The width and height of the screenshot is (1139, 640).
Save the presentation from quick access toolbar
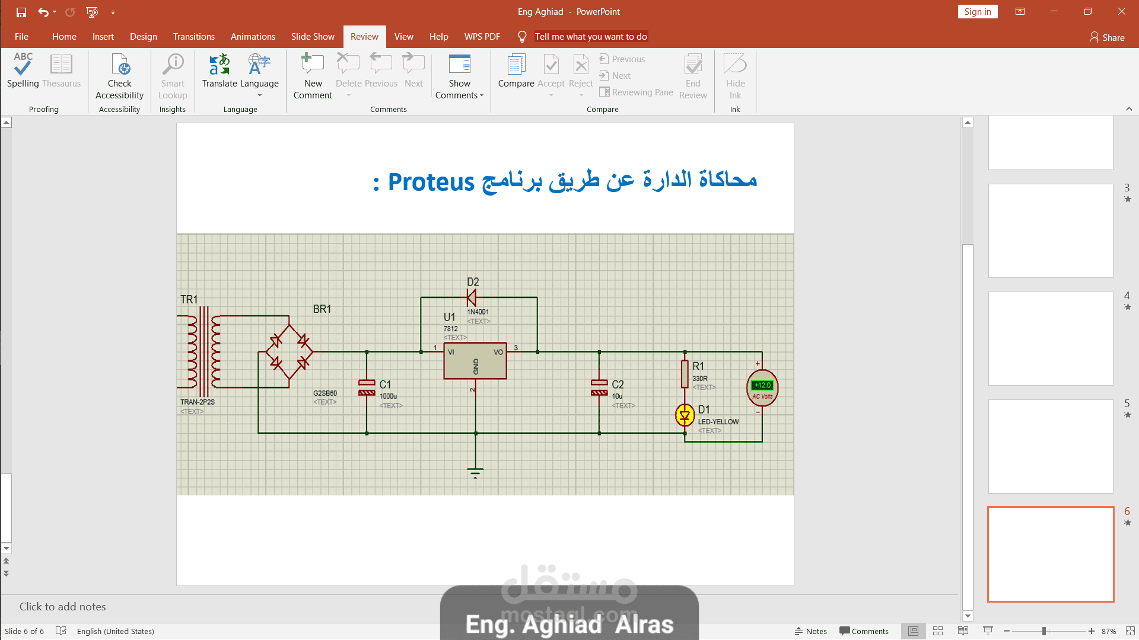point(21,12)
